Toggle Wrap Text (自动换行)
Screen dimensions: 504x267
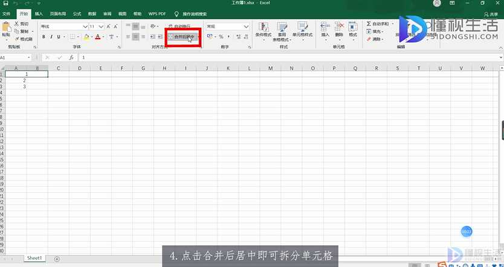coord(181,27)
